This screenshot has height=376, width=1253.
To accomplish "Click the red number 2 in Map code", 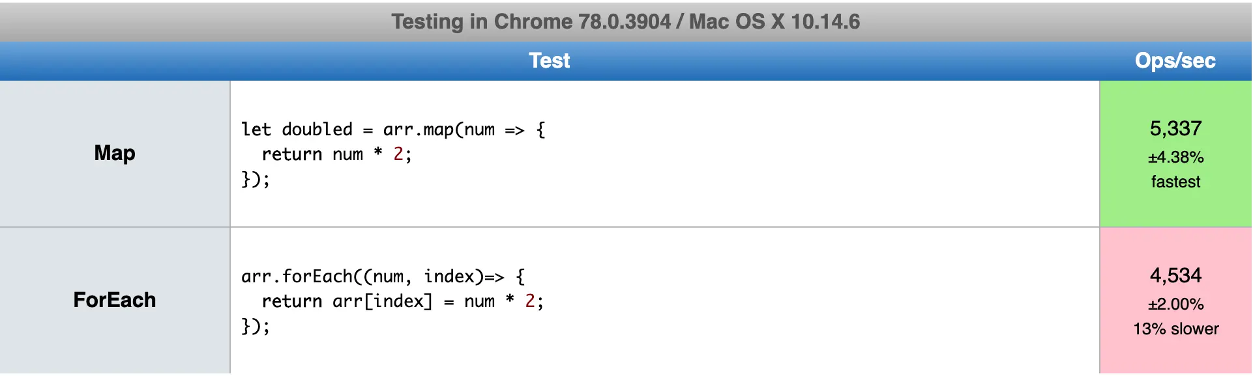I will click(398, 154).
